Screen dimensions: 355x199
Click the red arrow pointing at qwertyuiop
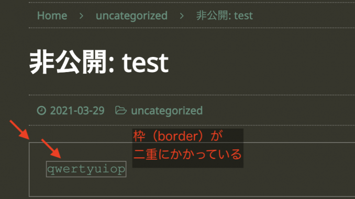point(51,149)
